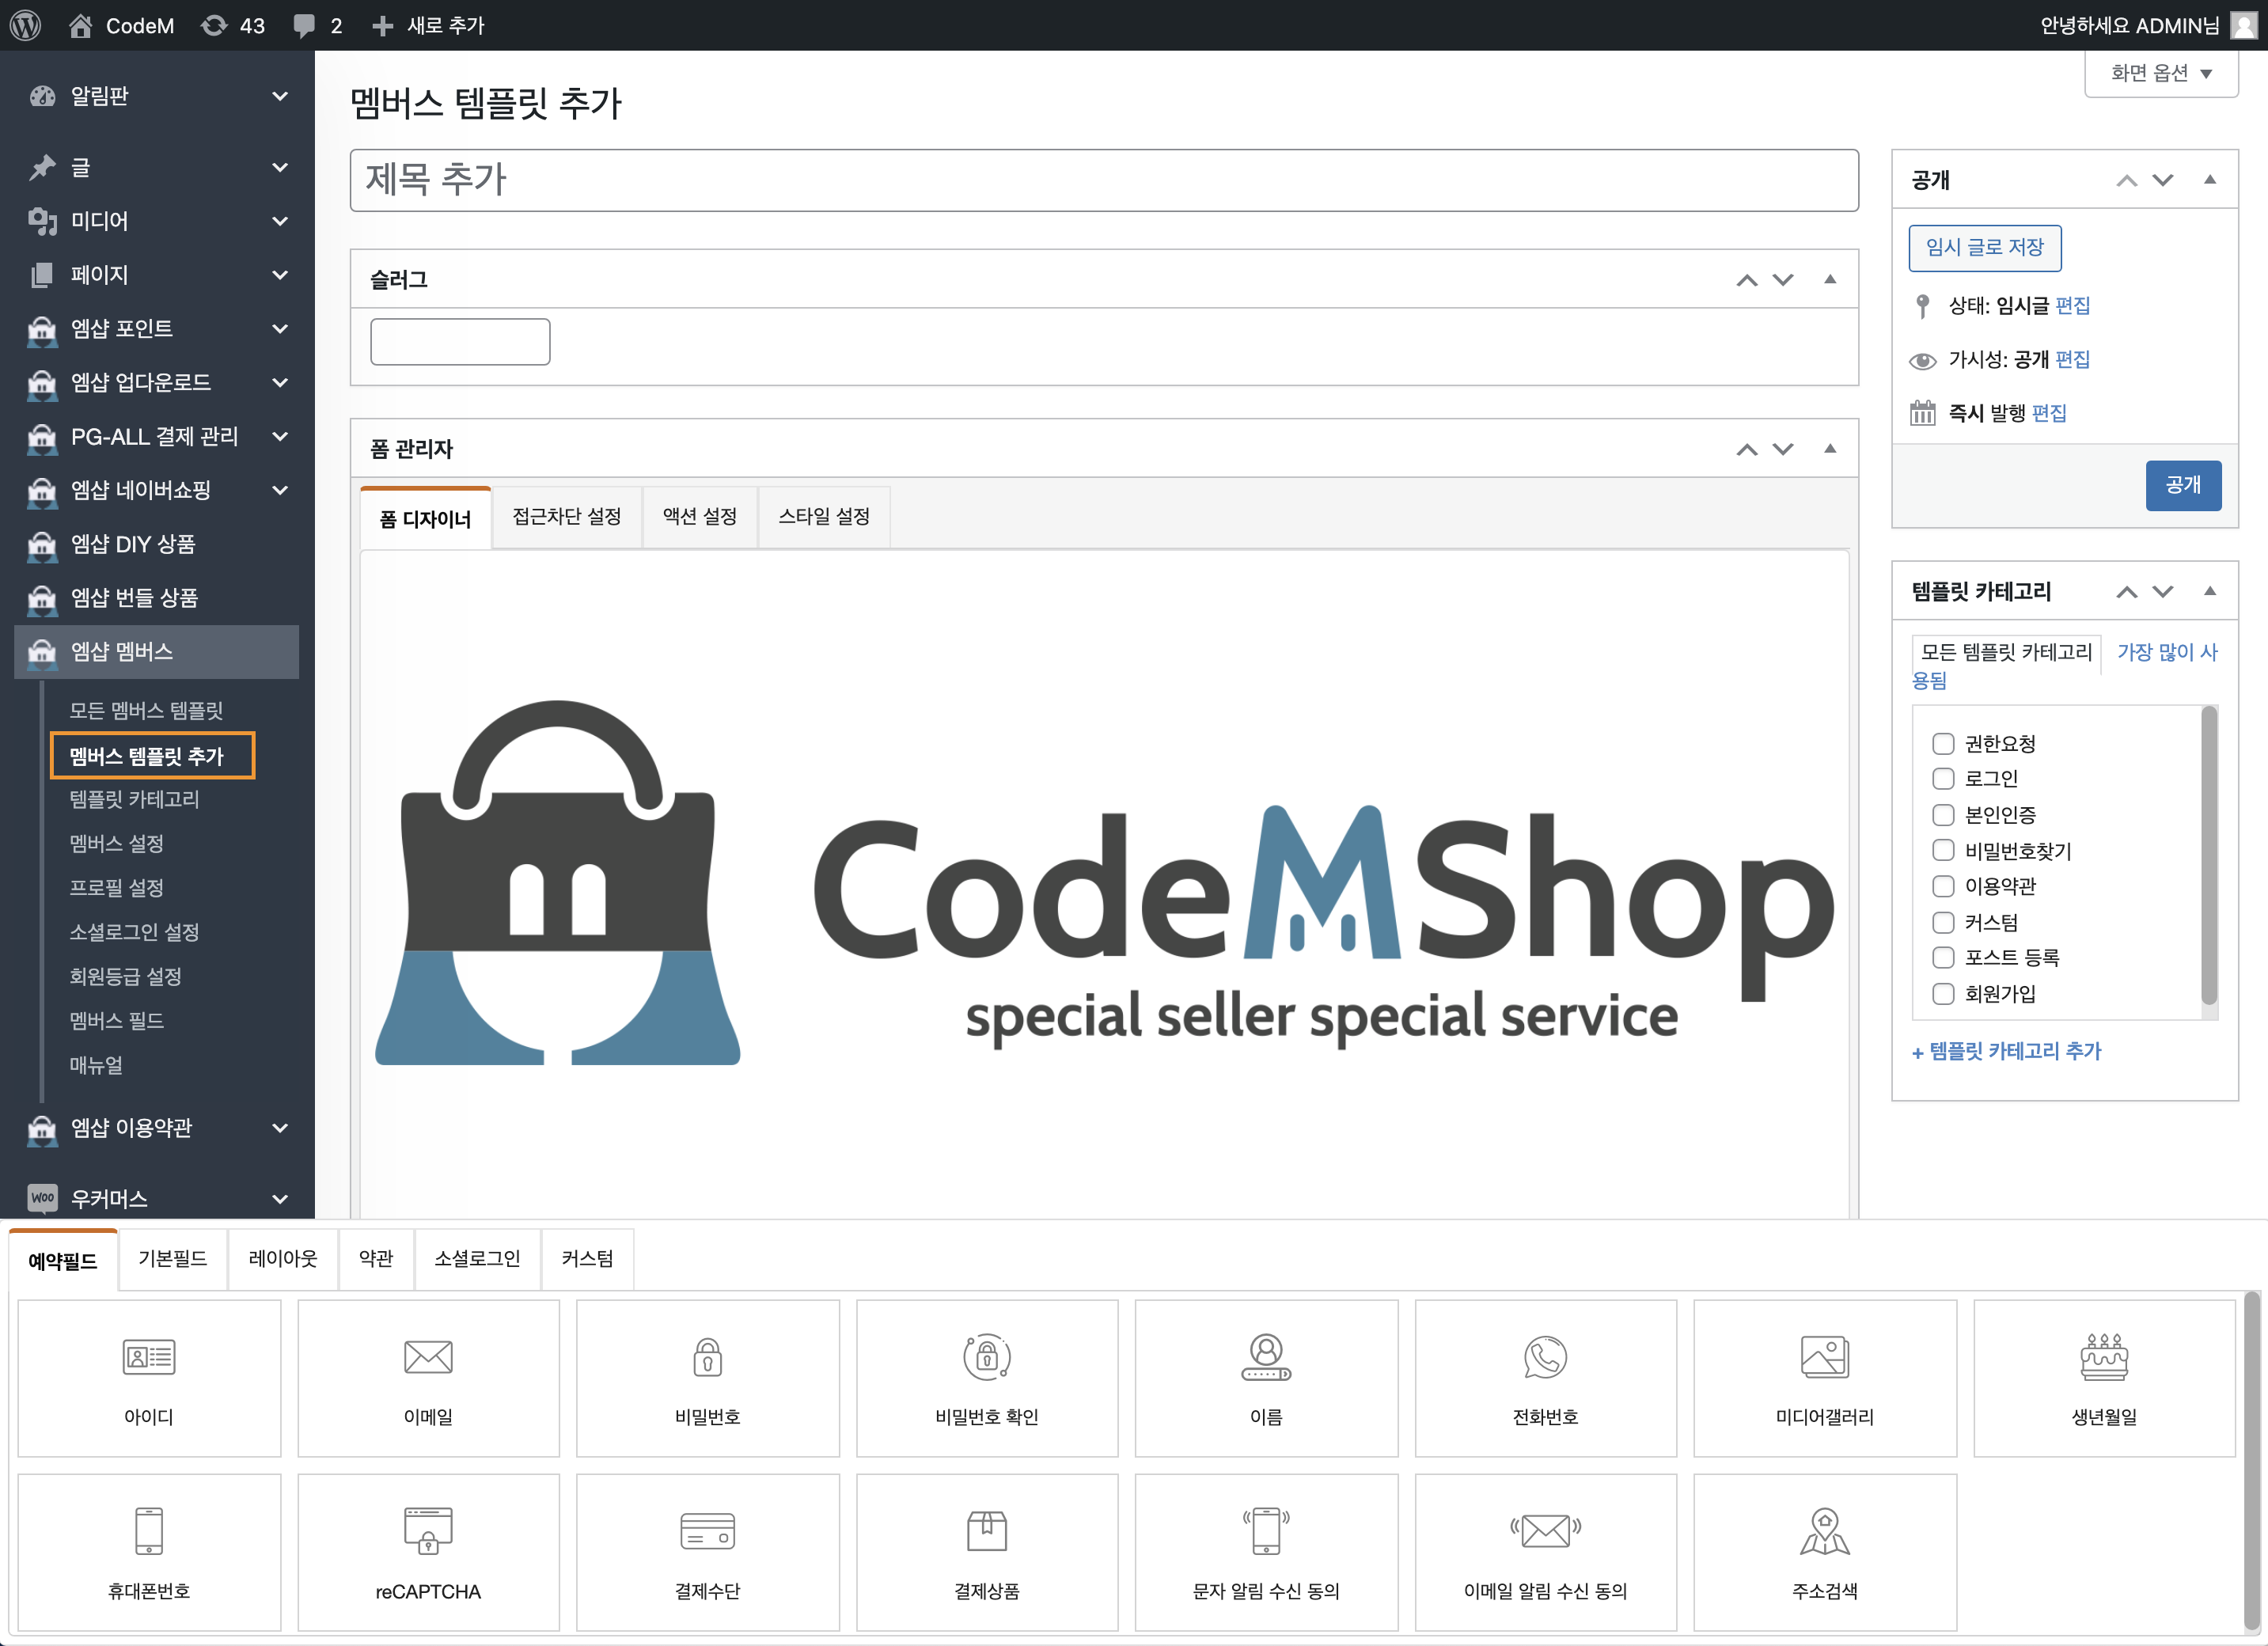This screenshot has width=2268, height=1646.
Task: Switch to the 레이아웃 tab
Action: pyautogui.click(x=283, y=1259)
